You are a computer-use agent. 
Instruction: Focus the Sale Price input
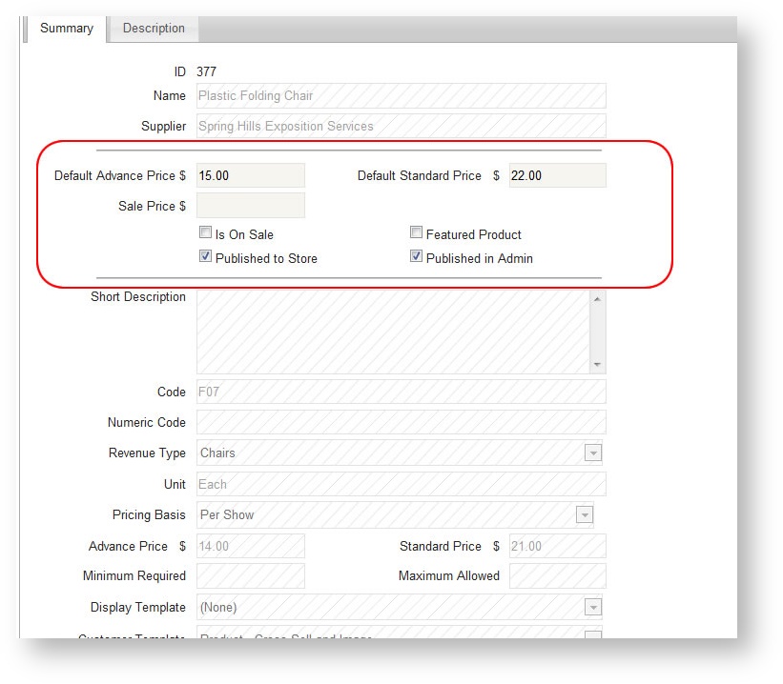tap(250, 206)
